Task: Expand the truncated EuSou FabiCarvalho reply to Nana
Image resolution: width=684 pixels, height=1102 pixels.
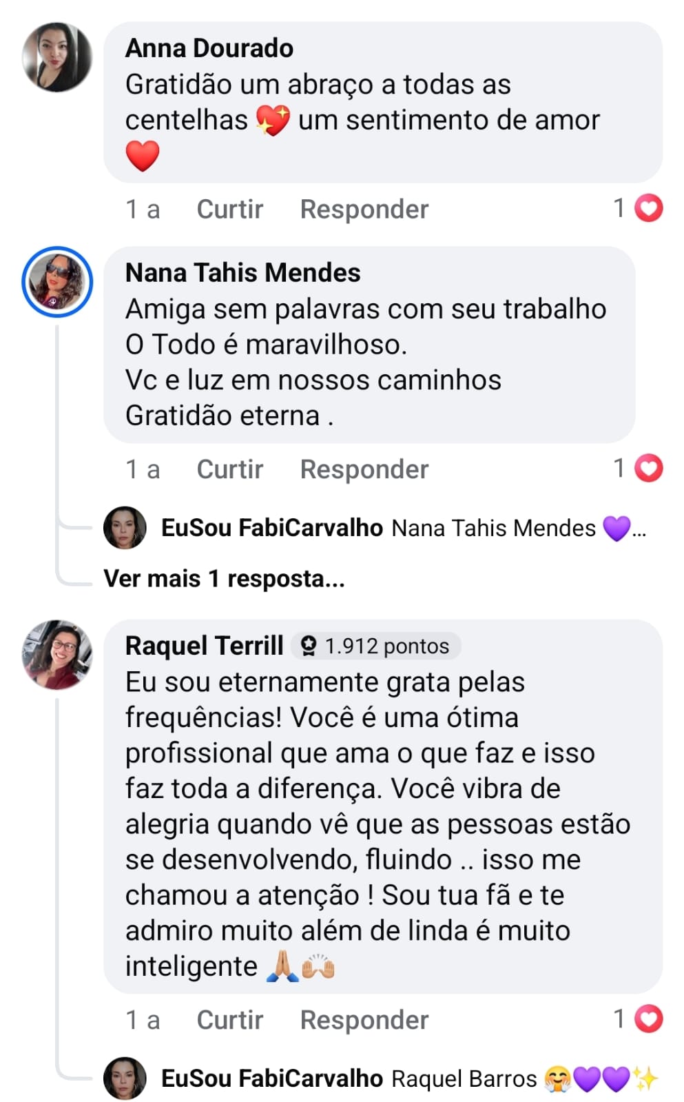Action: point(639,529)
